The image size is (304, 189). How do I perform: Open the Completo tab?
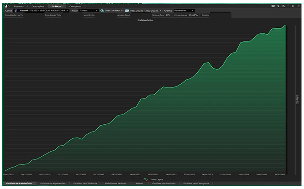pyautogui.click(x=75, y=6)
